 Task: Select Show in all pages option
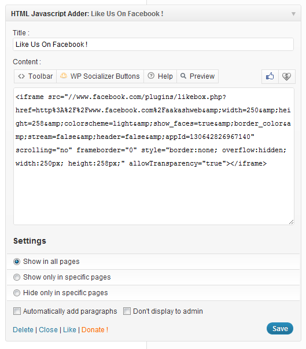17,262
